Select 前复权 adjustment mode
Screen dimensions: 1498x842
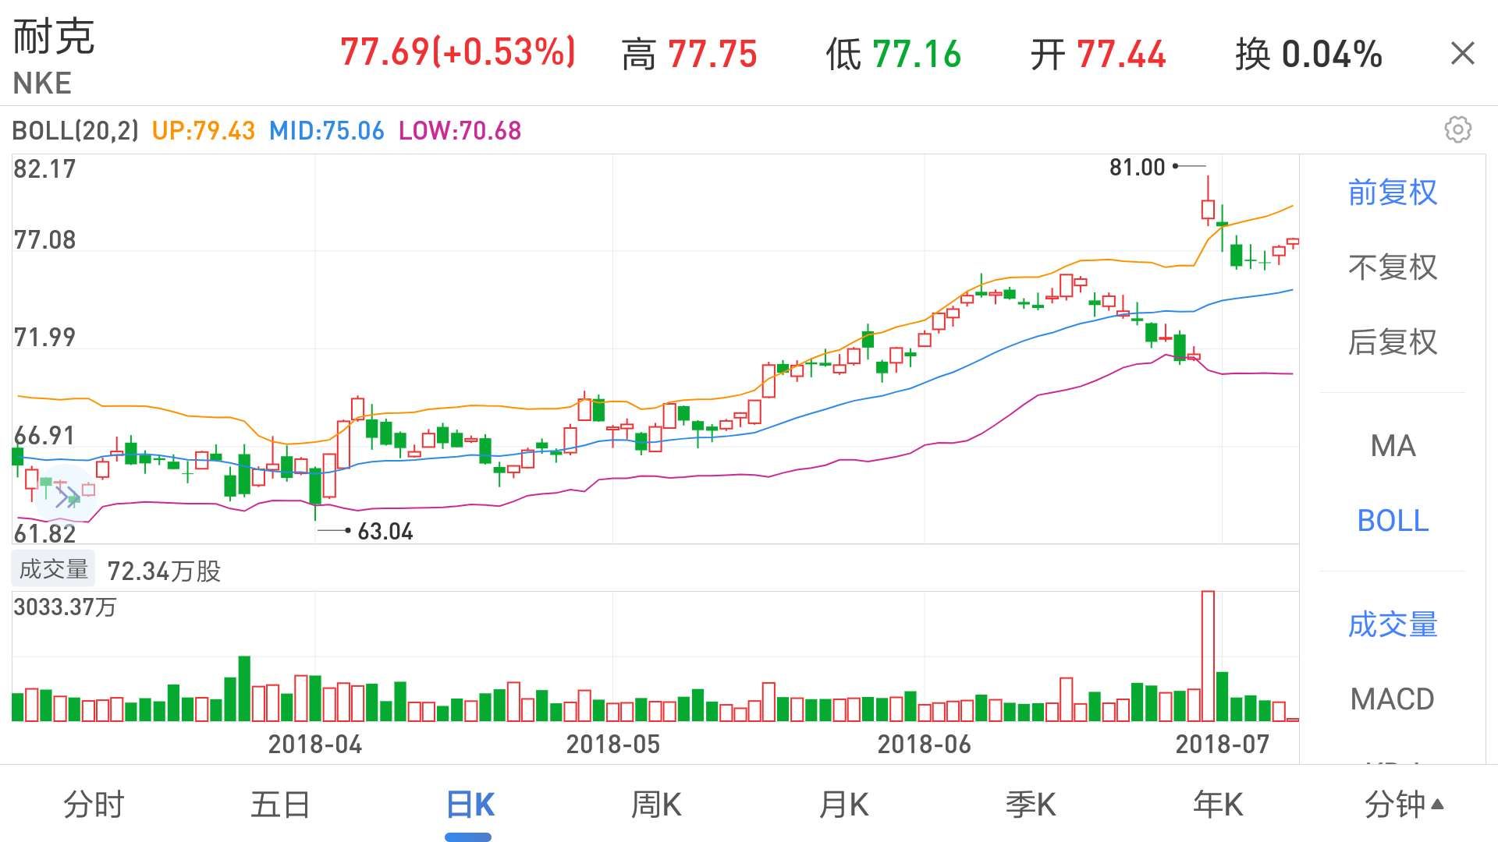[x=1393, y=193]
